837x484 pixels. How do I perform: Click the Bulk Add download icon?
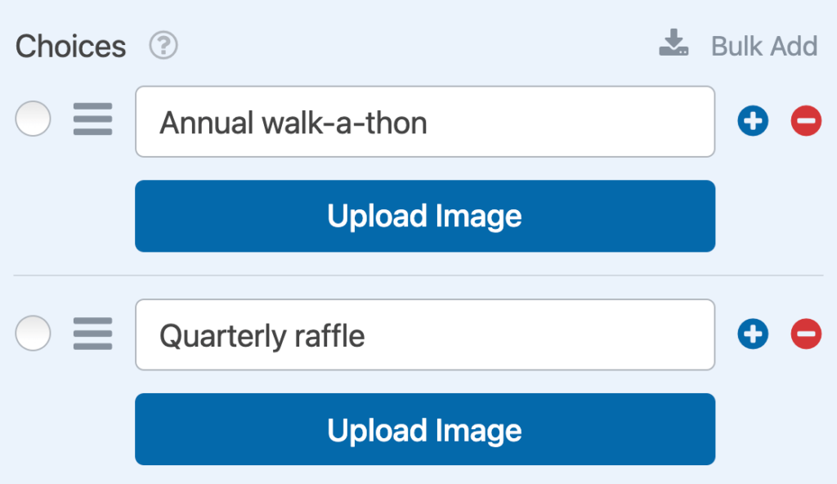[x=674, y=43]
